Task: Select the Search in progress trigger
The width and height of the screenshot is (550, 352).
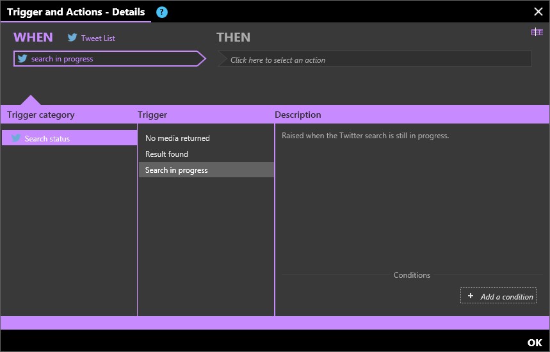Action: tap(206, 170)
